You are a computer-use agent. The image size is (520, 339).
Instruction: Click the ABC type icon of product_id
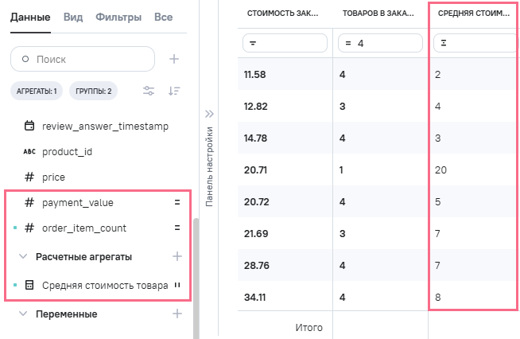(x=29, y=151)
